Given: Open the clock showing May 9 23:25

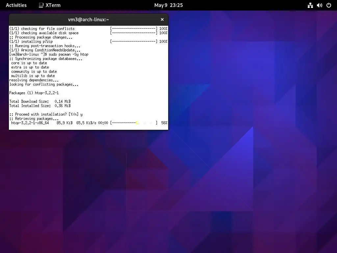Looking at the screenshot, I should click(168, 5).
